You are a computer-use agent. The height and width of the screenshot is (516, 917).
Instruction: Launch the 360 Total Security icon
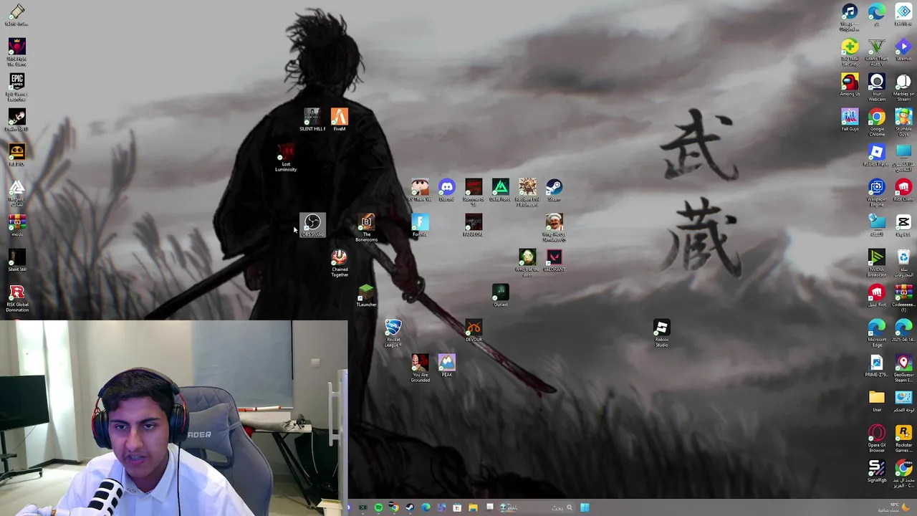[850, 52]
